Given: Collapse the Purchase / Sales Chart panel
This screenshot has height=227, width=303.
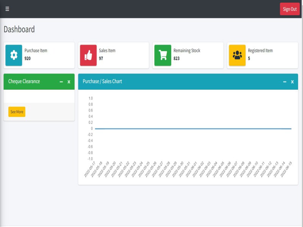Looking at the screenshot, I should 285,82.
